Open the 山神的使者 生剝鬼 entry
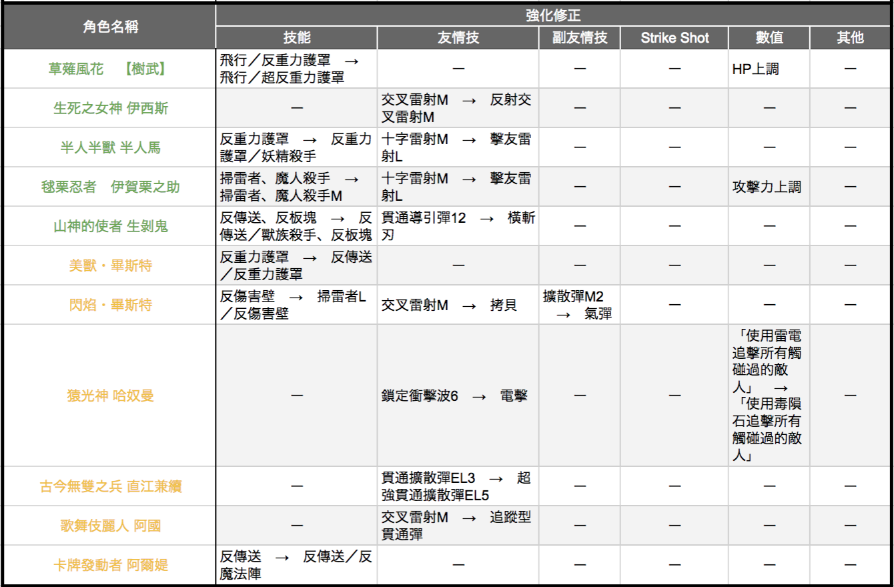This screenshot has height=587, width=894. 110,226
